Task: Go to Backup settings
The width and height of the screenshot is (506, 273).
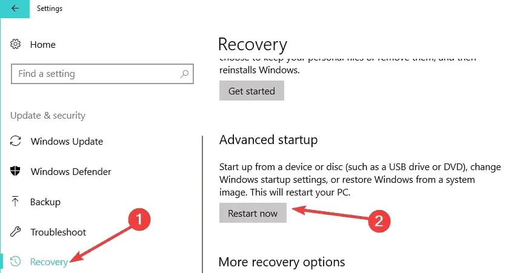Action: click(x=45, y=202)
